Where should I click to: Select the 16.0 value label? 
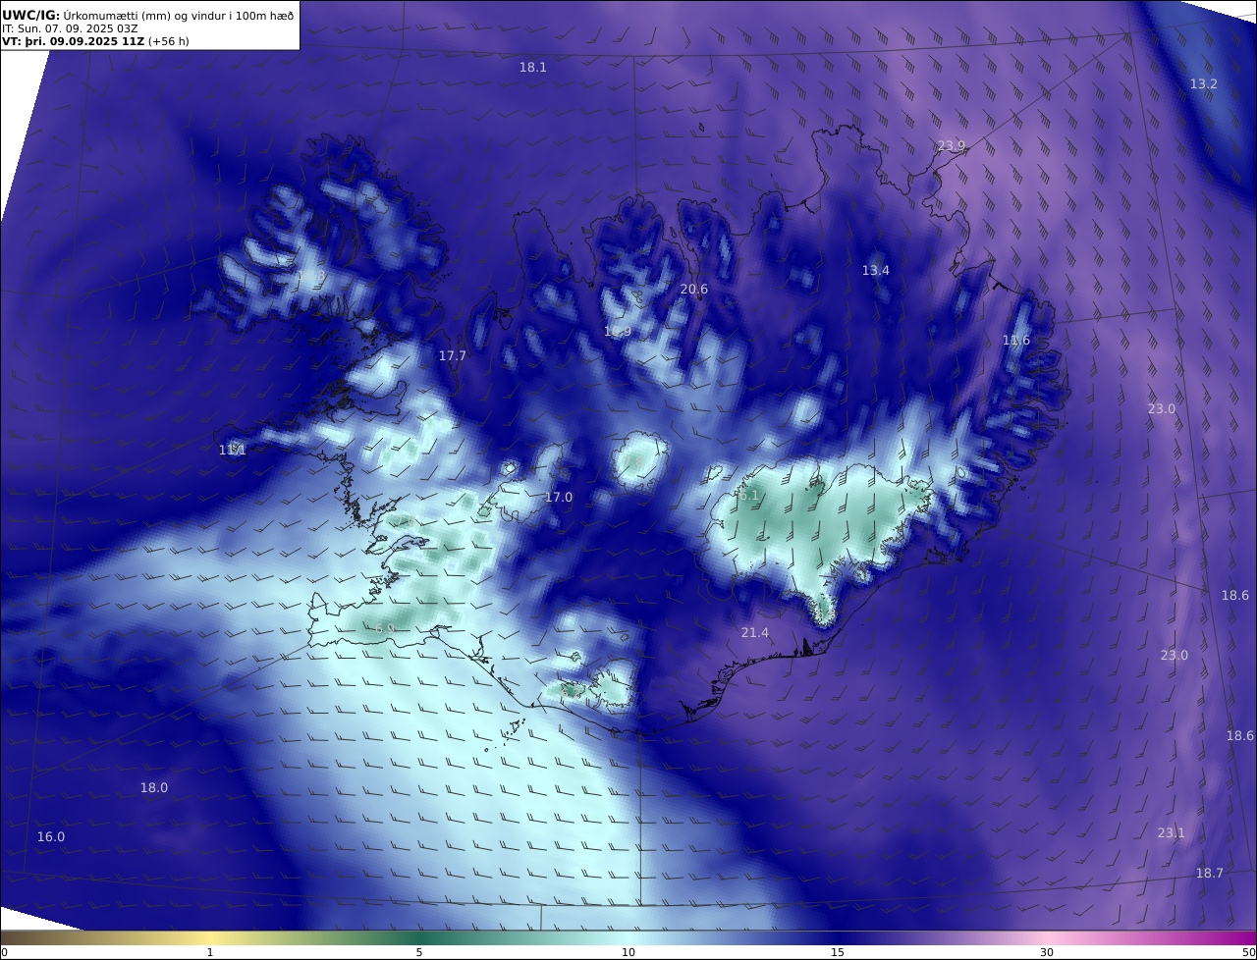pos(51,837)
